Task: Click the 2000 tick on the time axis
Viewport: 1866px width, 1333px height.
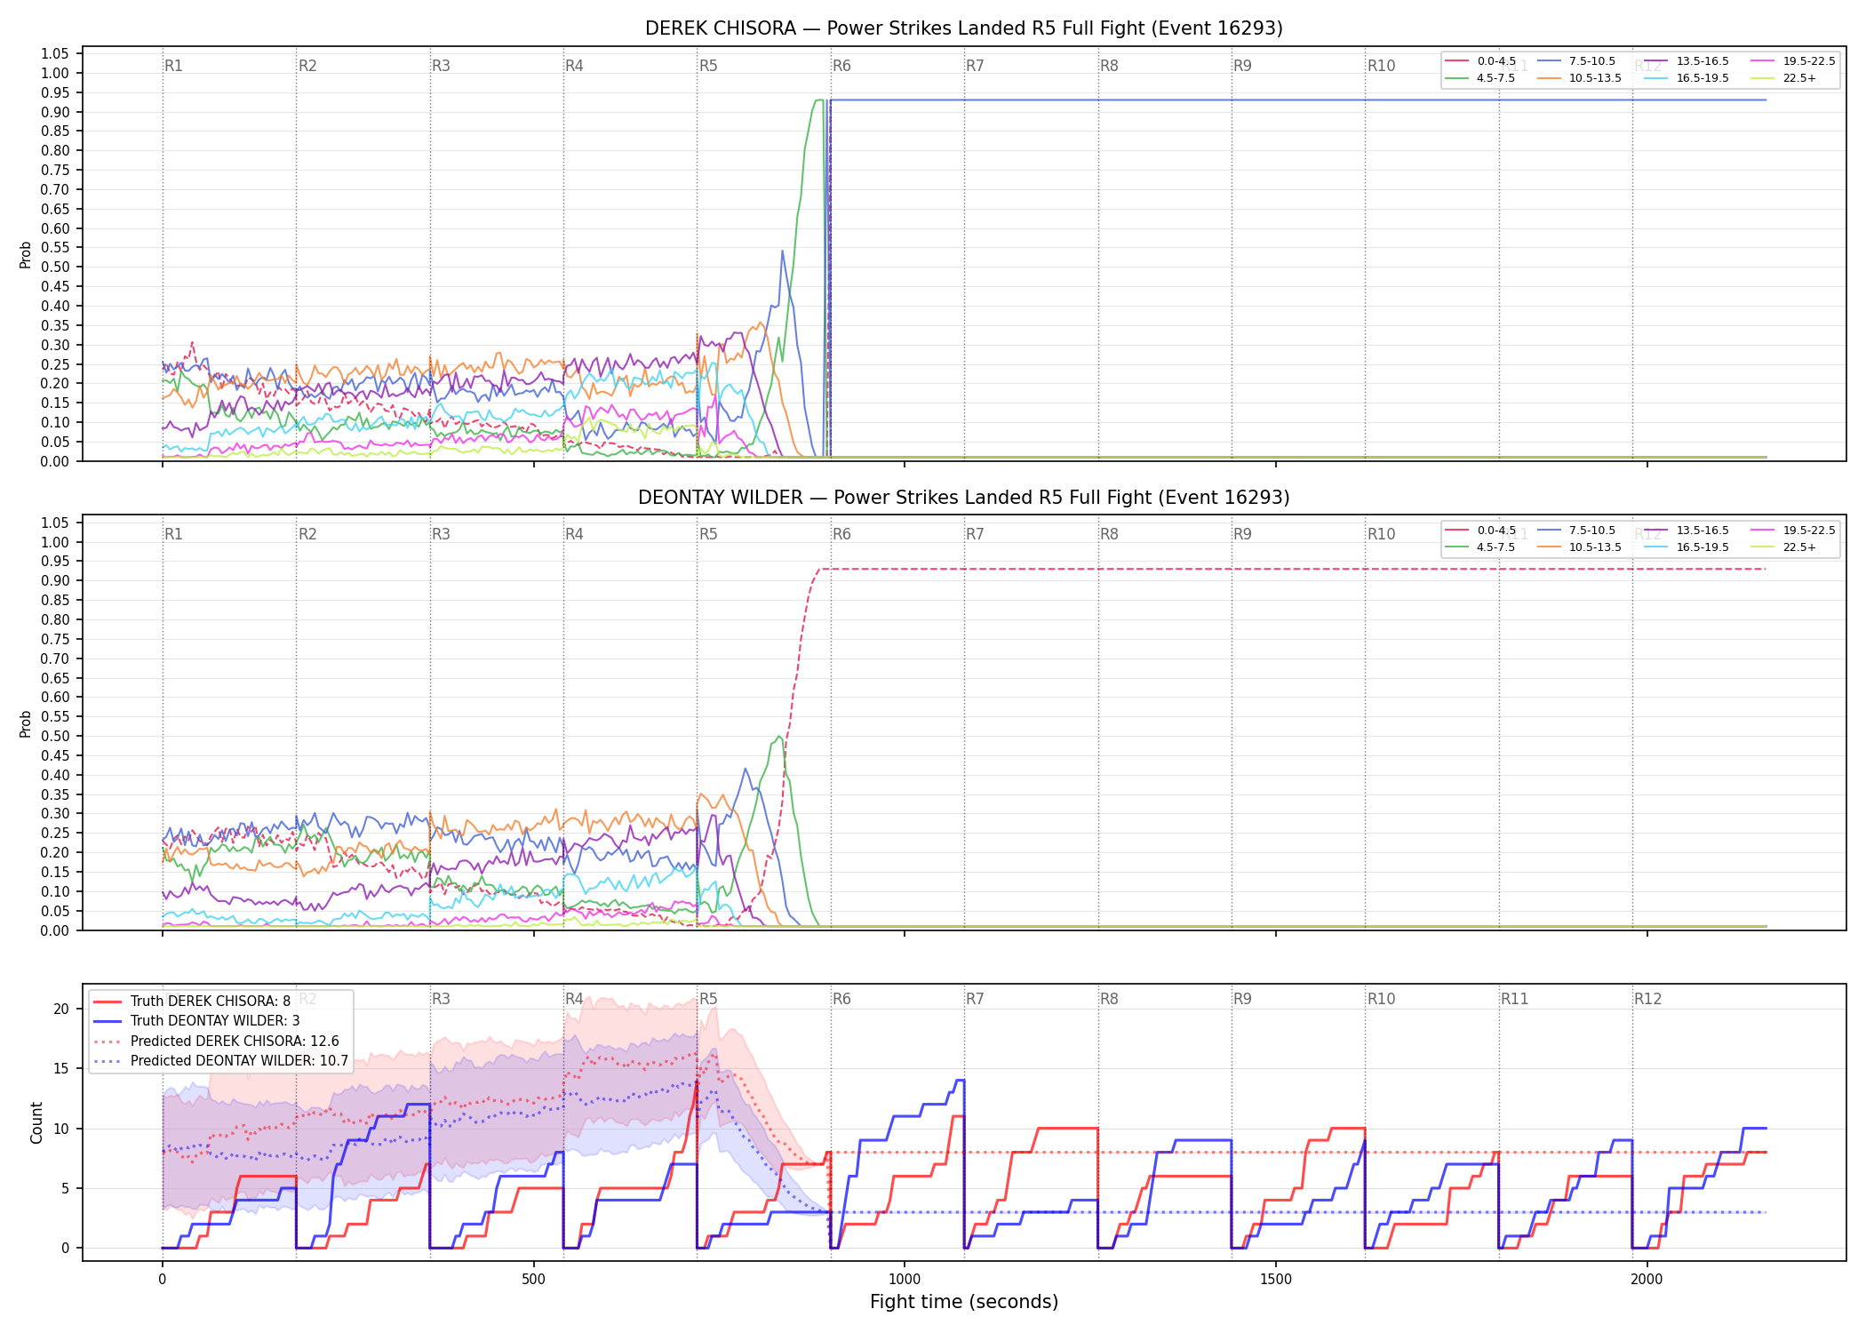Action: 1647,1280
